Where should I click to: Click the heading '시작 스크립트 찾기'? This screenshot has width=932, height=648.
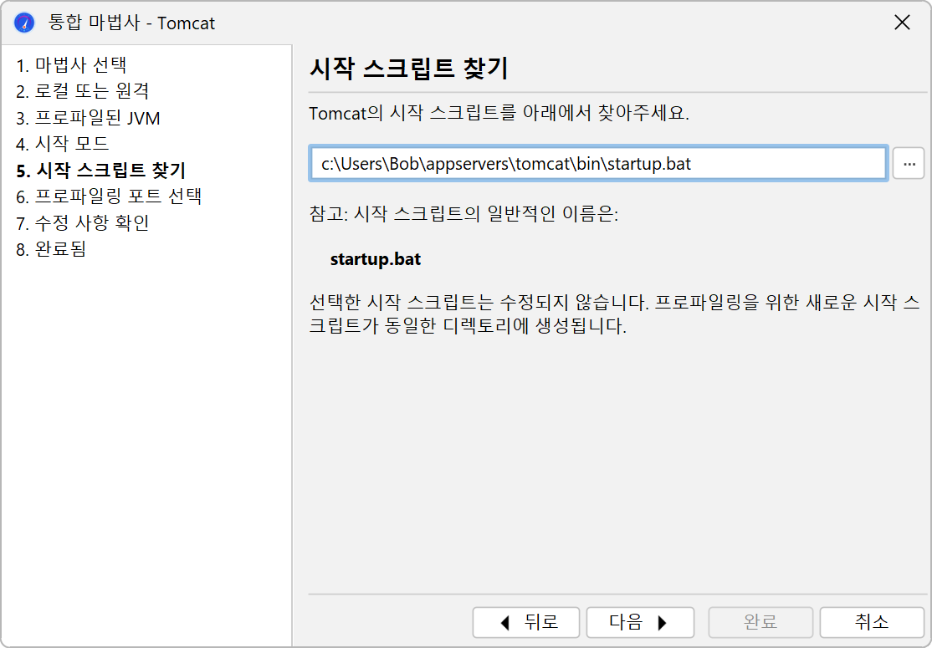click(x=409, y=69)
